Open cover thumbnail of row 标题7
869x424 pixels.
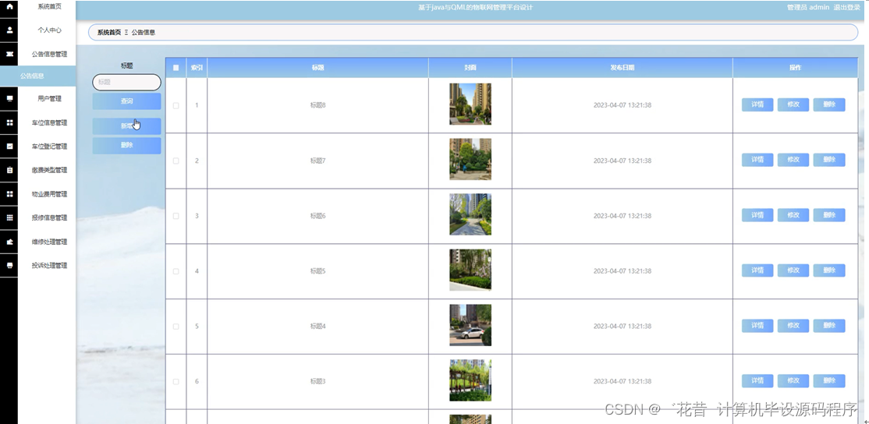tap(470, 160)
